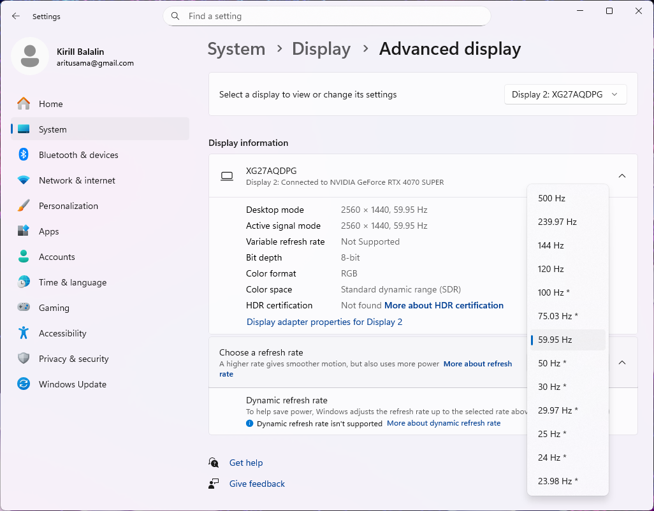Collapse the XG27AQDPG display information section
The width and height of the screenshot is (654, 511).
[622, 176]
